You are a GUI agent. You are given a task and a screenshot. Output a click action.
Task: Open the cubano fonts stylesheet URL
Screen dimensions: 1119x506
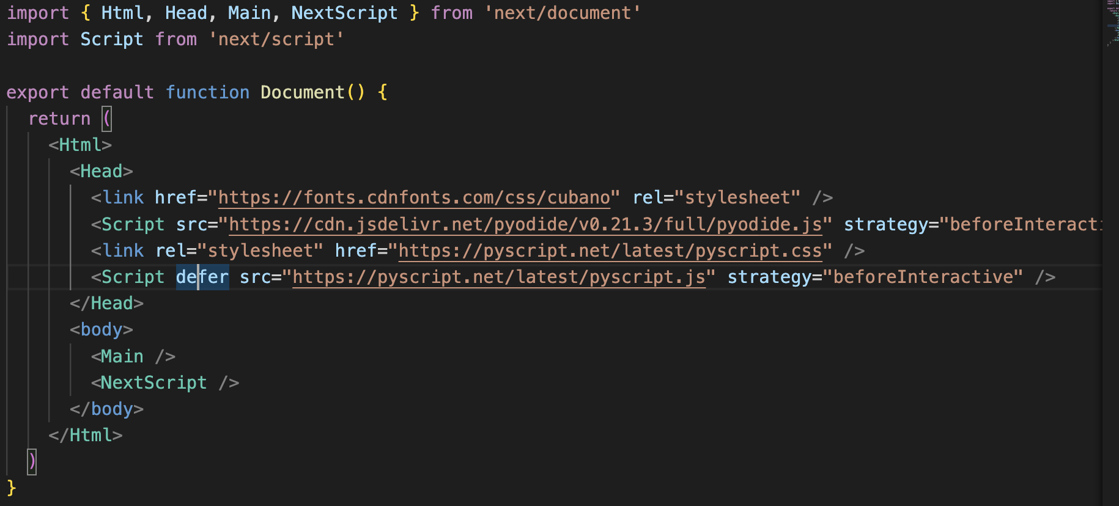click(414, 198)
